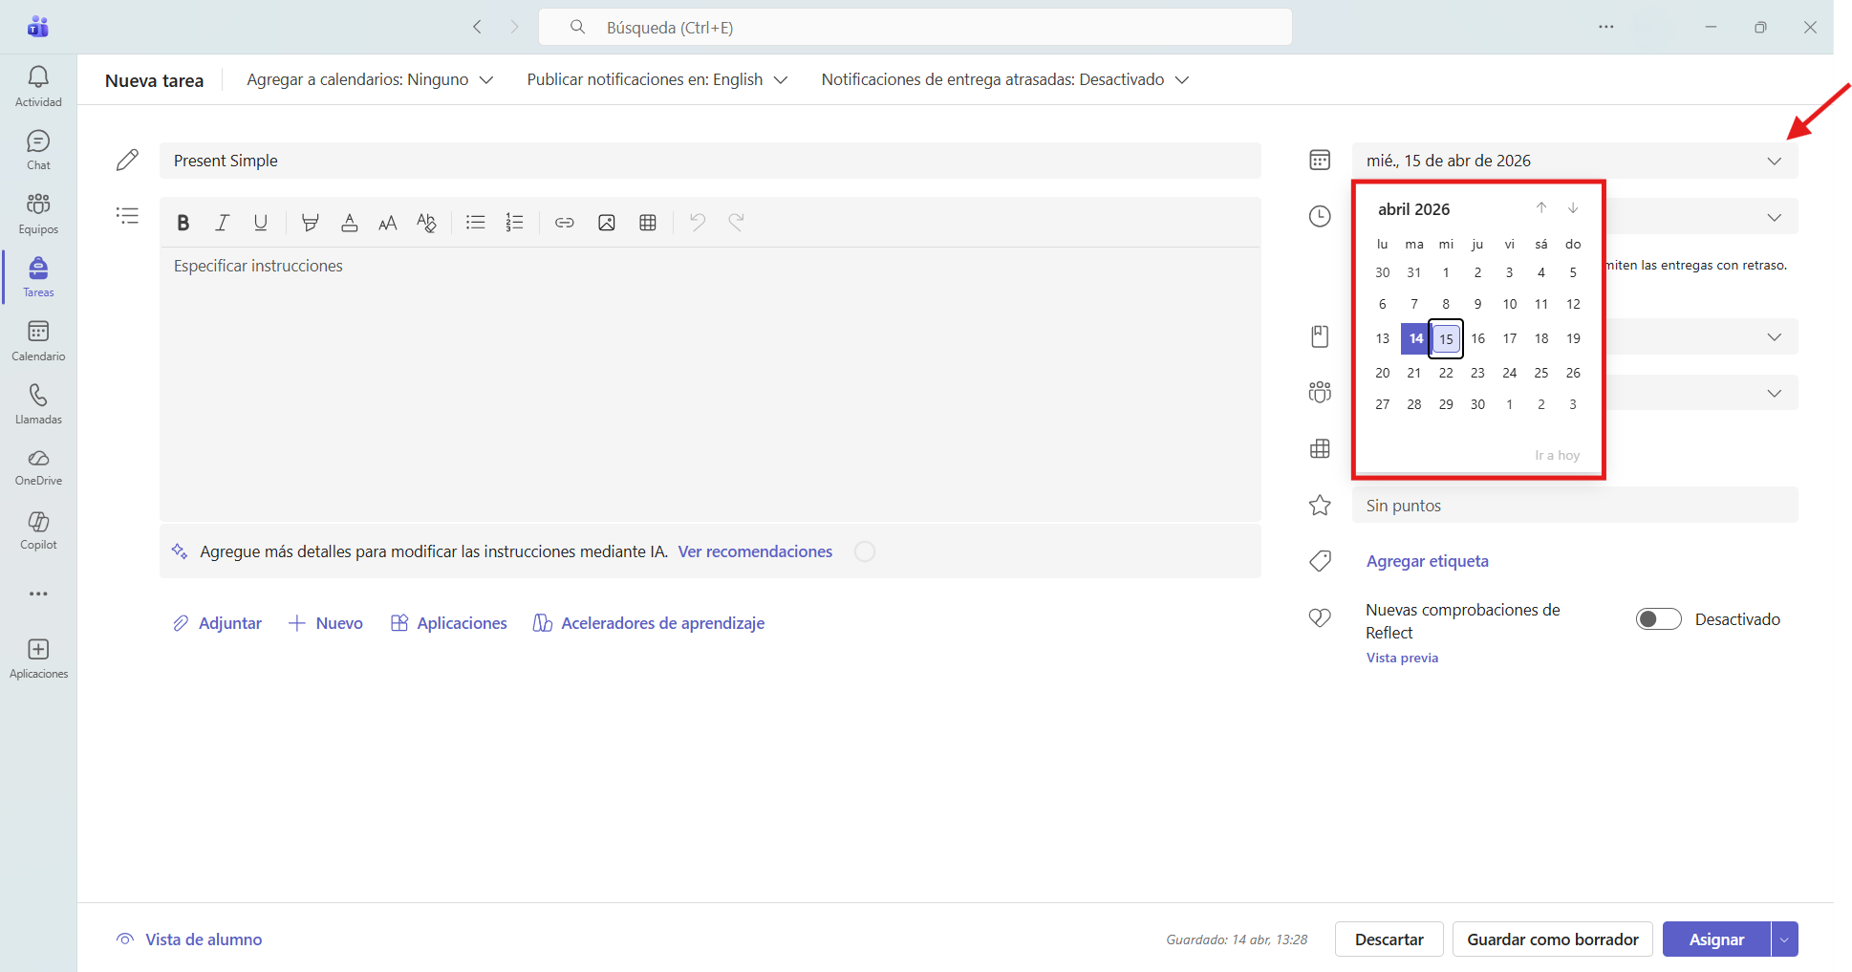Image resolution: width=1852 pixels, height=972 pixels.
Task: Clear text formatting
Action: tap(426, 223)
